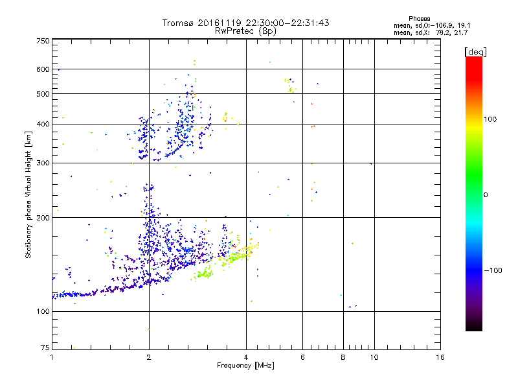Click the y-axis tick label '400'
This screenshot has width=518, height=389.
tap(43, 124)
